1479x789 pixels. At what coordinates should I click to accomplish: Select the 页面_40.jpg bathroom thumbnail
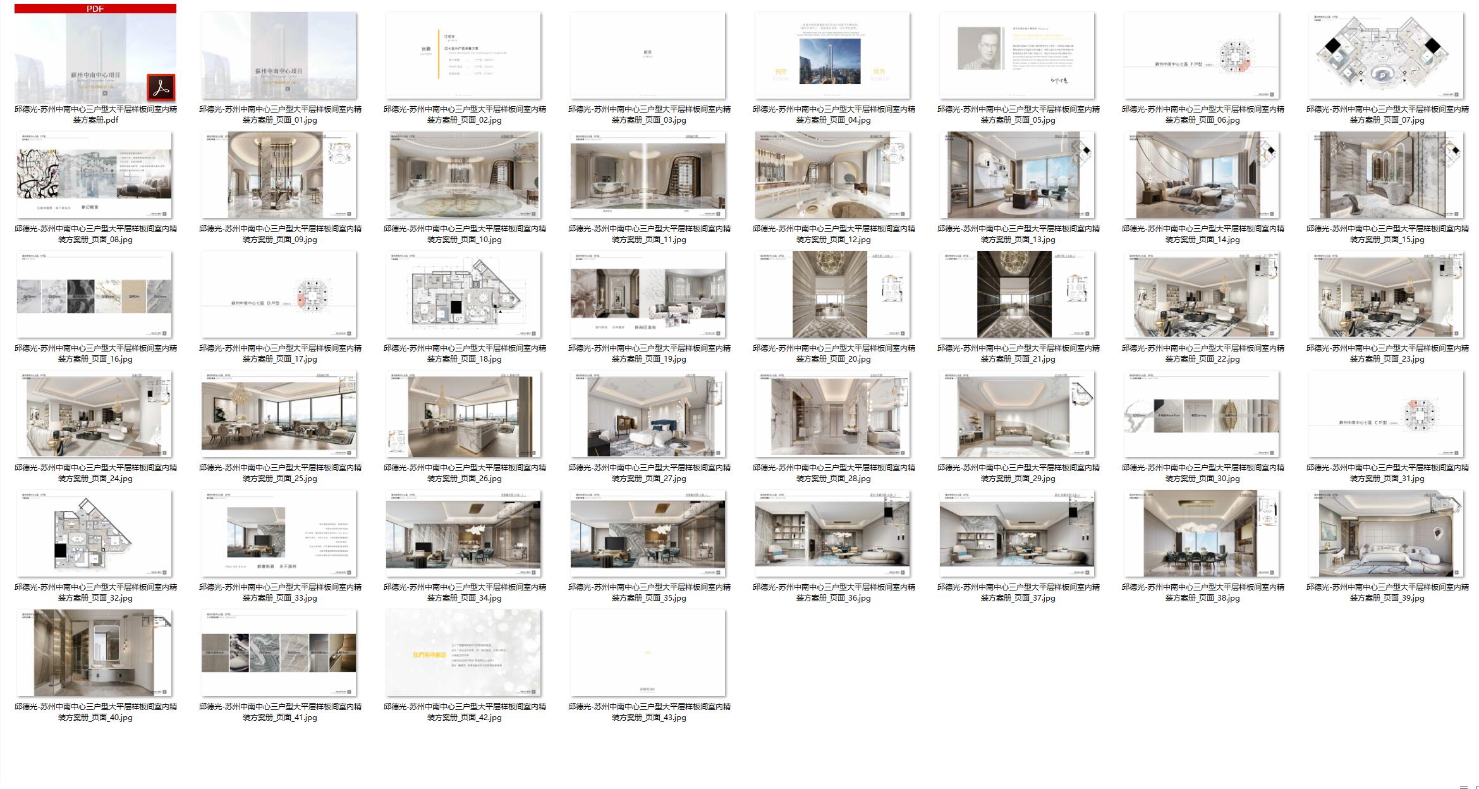[95, 653]
